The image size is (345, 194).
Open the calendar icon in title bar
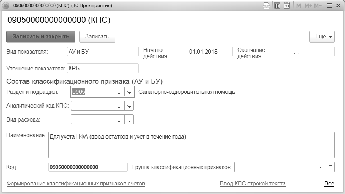tap(287, 6)
